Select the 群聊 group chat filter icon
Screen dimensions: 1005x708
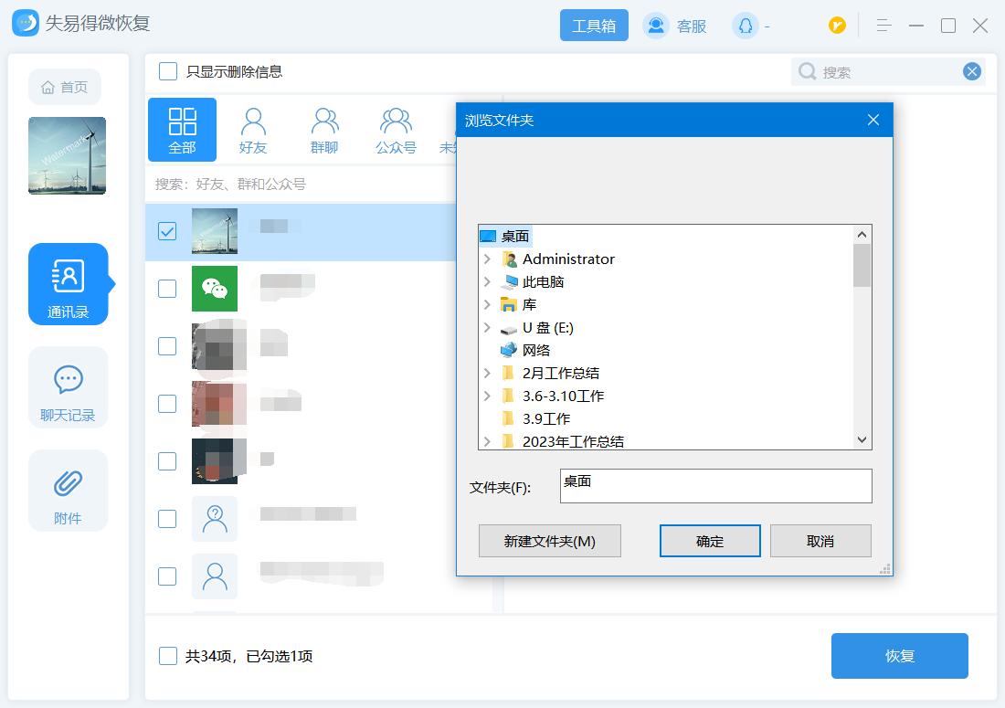click(324, 121)
